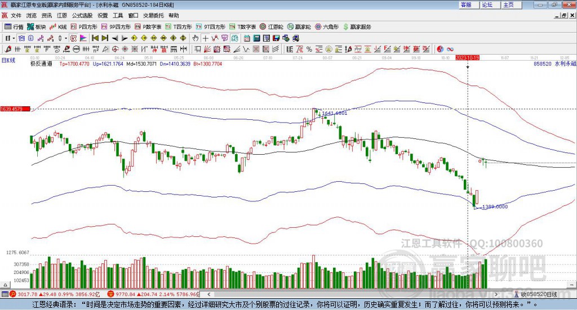Open the 文件 menu
The height and width of the screenshot is (310, 577).
pyautogui.click(x=16, y=15)
